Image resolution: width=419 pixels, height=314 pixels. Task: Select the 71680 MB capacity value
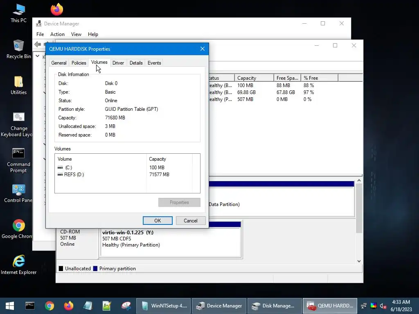pyautogui.click(x=115, y=118)
